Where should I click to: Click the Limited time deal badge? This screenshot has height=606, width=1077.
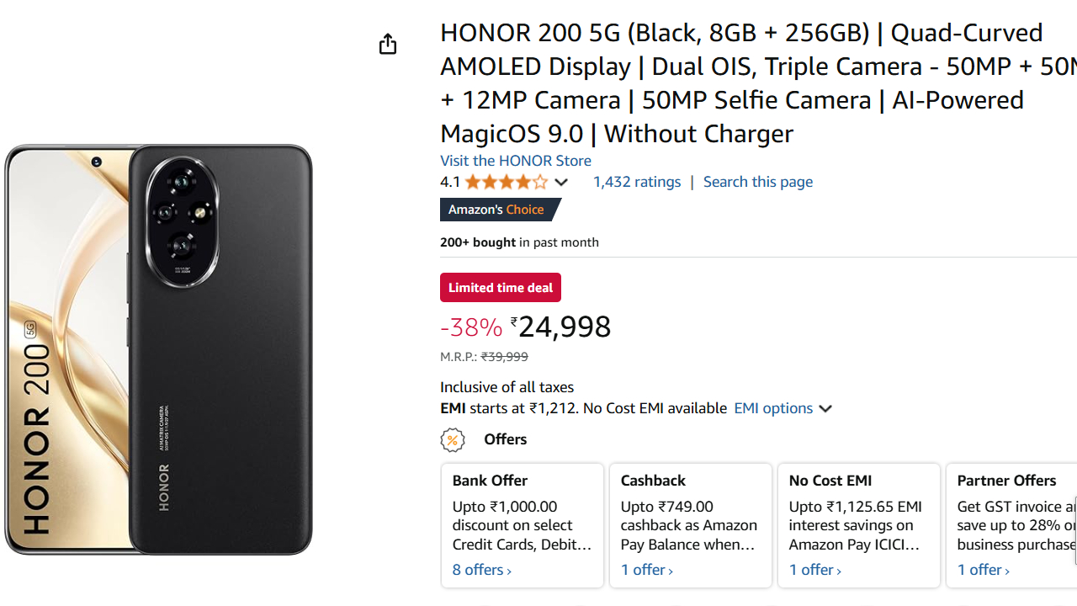click(500, 288)
